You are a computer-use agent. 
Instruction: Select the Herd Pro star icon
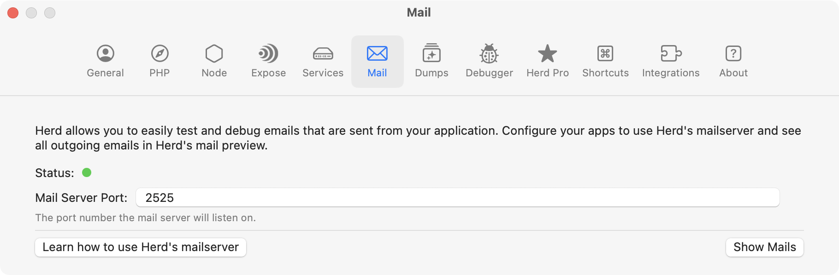(x=547, y=54)
